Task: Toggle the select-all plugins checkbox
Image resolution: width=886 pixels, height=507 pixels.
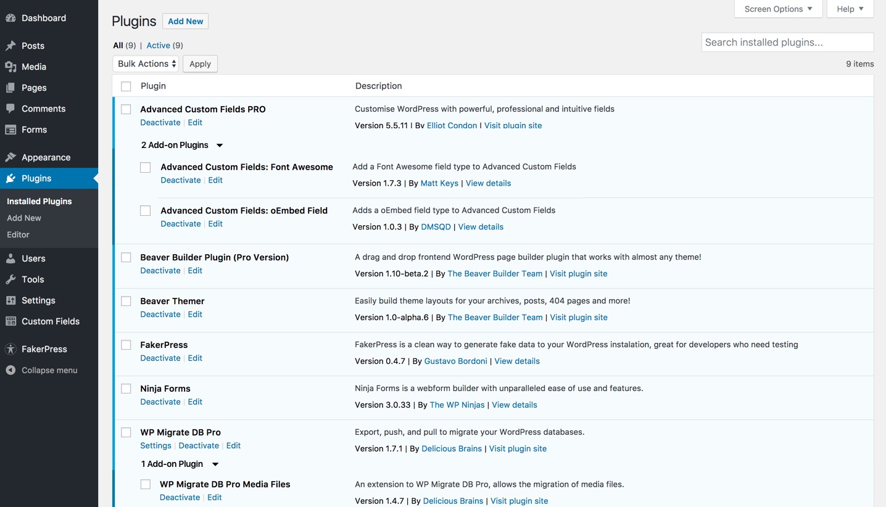Action: (x=126, y=86)
